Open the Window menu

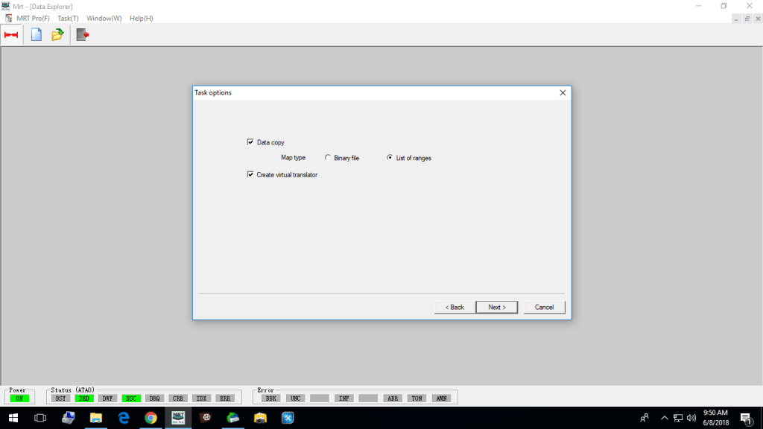(104, 18)
